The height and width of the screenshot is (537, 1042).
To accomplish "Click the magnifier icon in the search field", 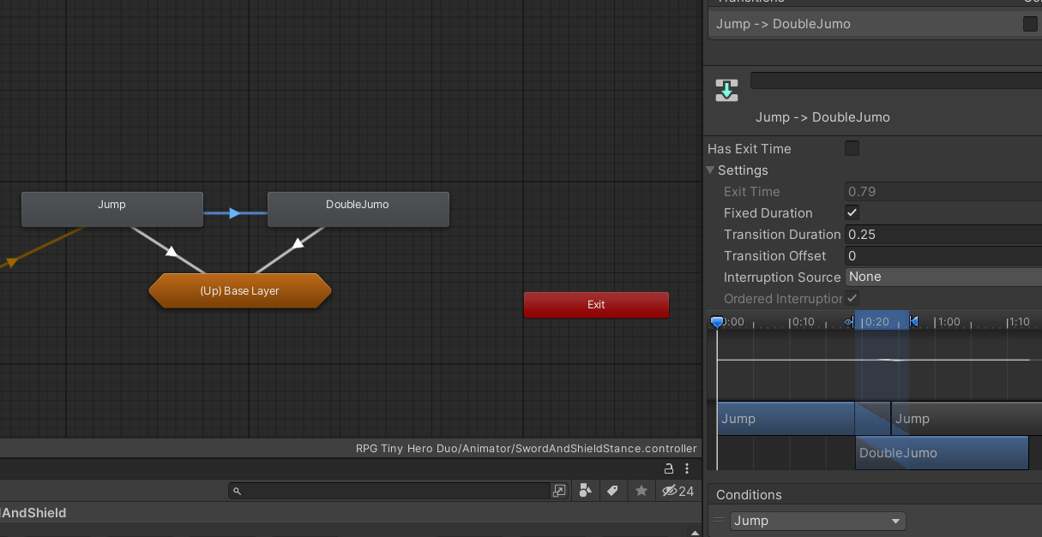I will [x=238, y=491].
